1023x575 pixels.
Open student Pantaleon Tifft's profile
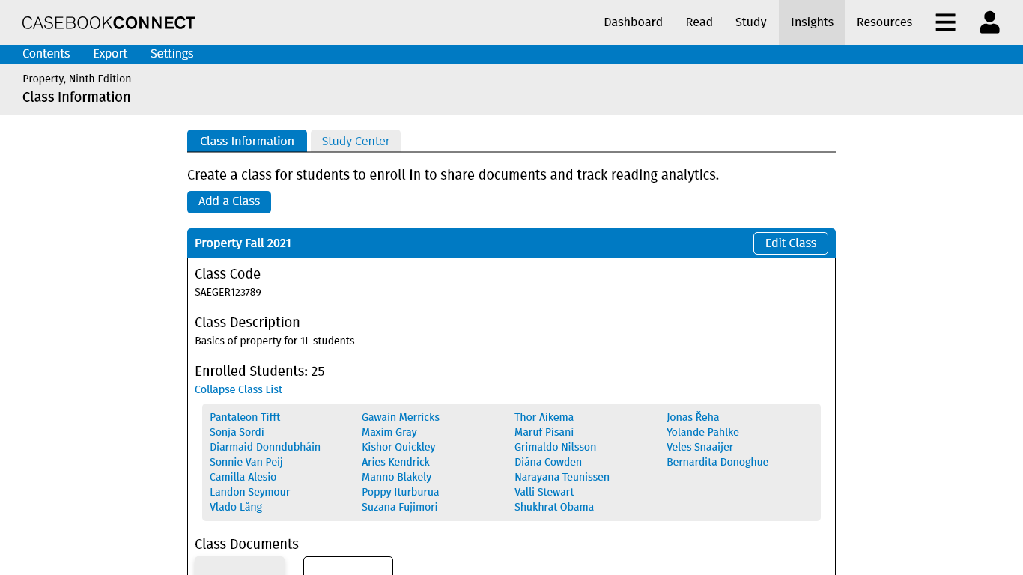(x=245, y=417)
